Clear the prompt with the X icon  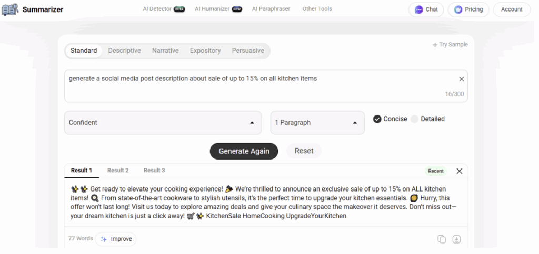coord(462,79)
